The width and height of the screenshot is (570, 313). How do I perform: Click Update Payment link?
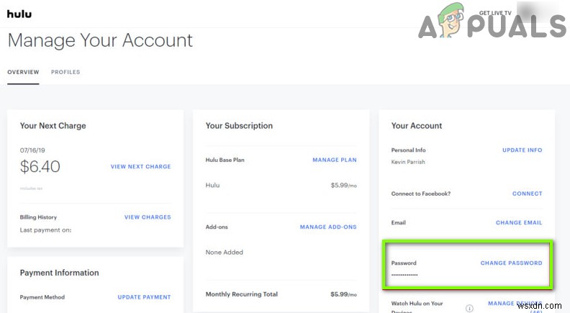coord(144,297)
